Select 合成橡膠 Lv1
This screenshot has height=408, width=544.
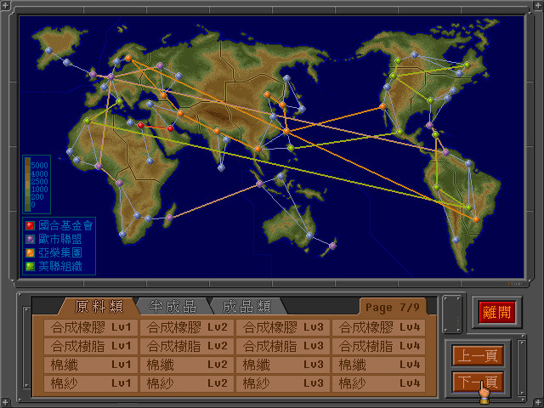click(91, 327)
